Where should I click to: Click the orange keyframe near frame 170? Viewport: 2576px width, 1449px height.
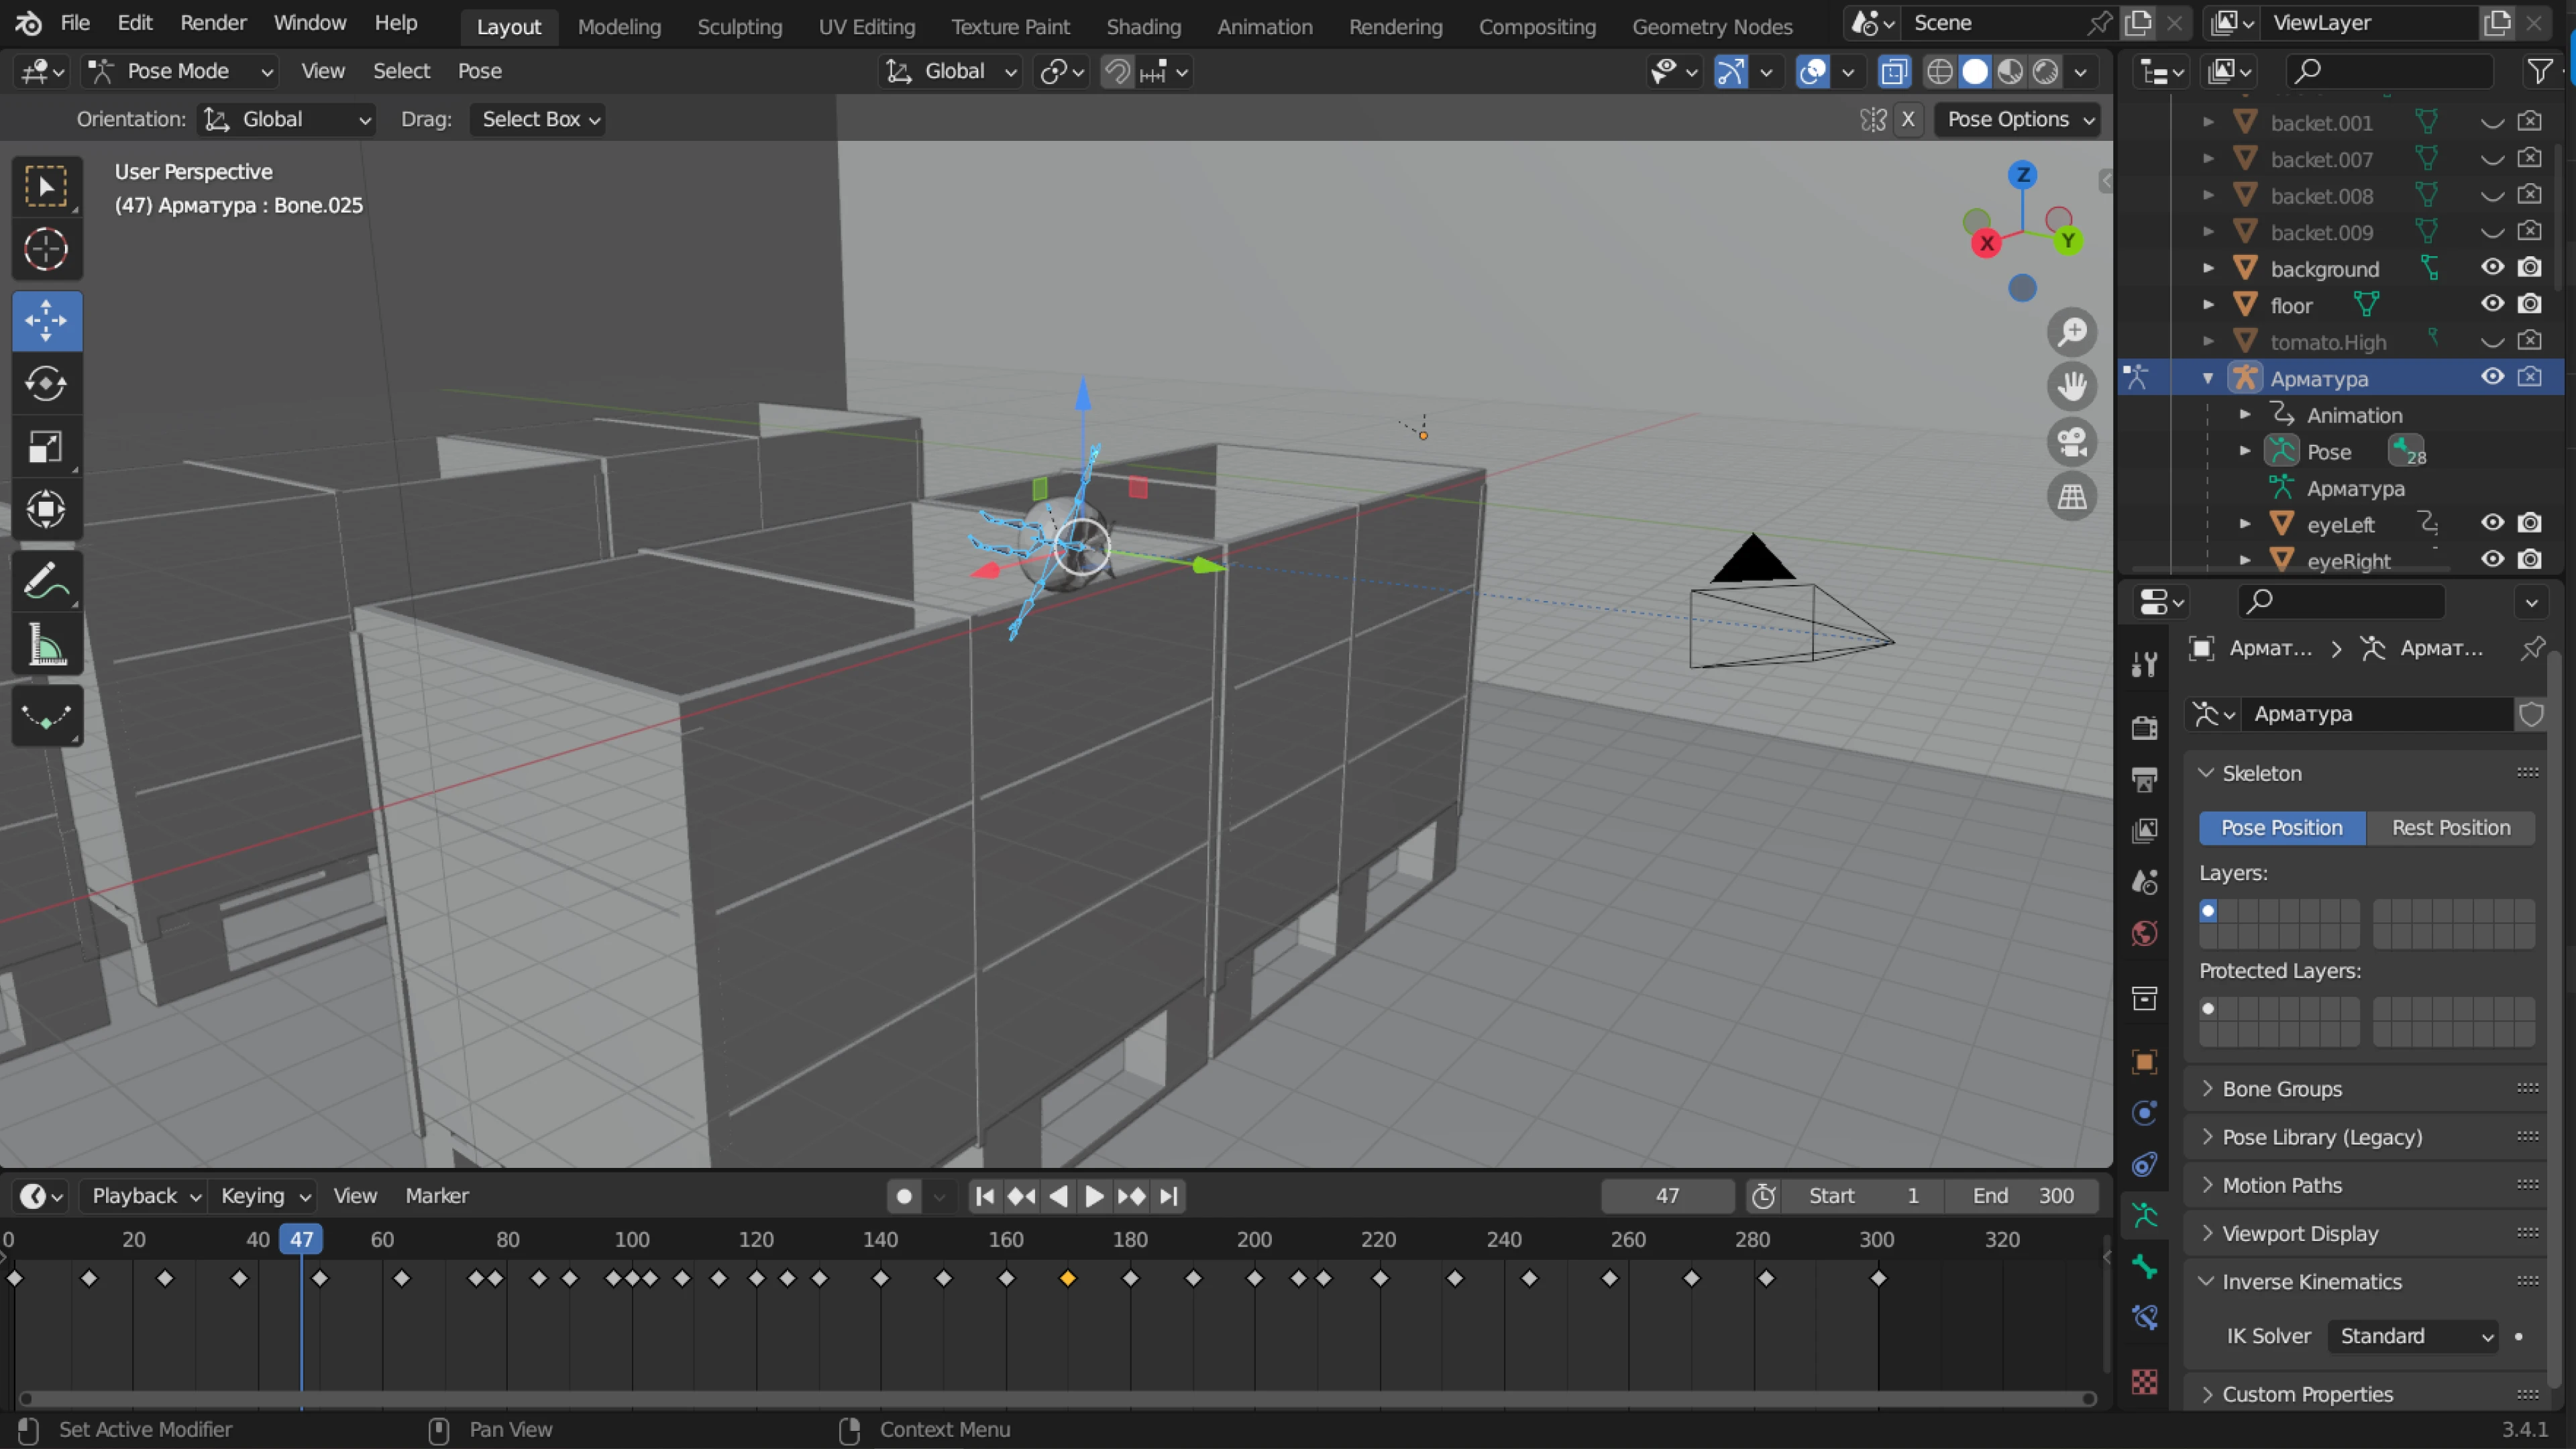click(x=1068, y=1279)
